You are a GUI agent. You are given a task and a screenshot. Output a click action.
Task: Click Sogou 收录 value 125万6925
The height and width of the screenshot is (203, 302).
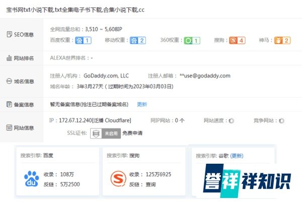point(159,174)
